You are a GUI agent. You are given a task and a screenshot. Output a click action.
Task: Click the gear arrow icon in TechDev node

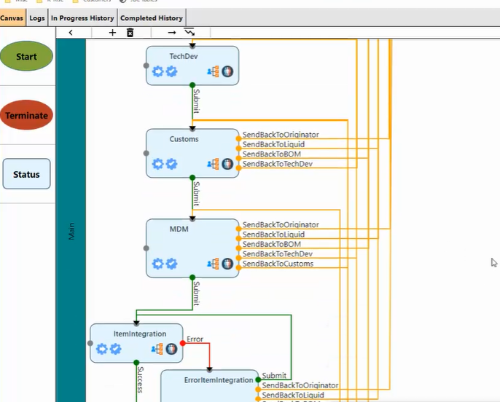(157, 71)
